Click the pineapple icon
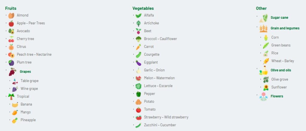Viewport: 306px width, 131px height. tap(15, 120)
